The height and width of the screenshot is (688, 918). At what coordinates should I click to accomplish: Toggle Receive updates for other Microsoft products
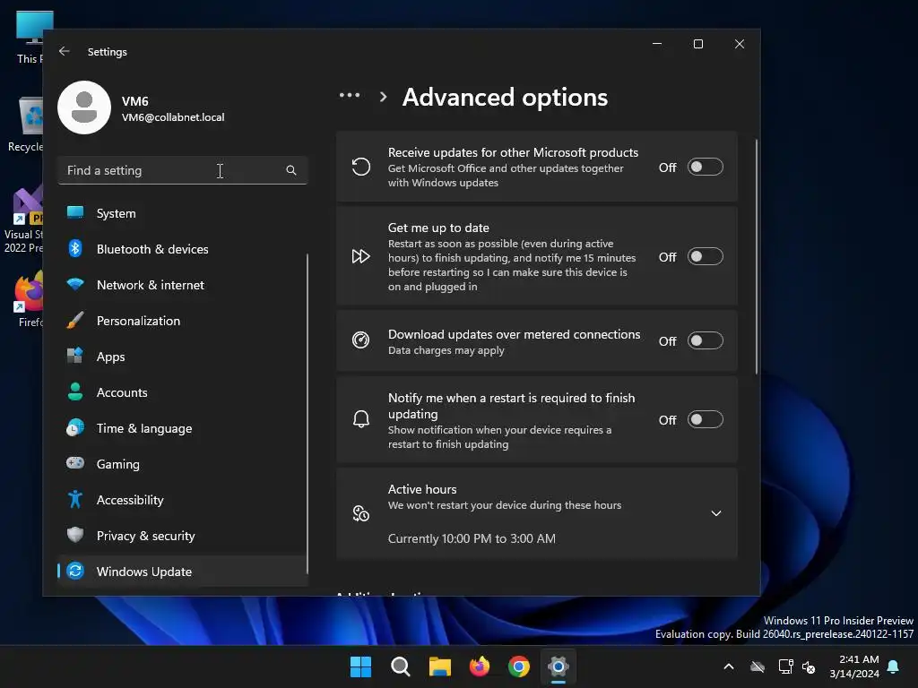pos(705,168)
